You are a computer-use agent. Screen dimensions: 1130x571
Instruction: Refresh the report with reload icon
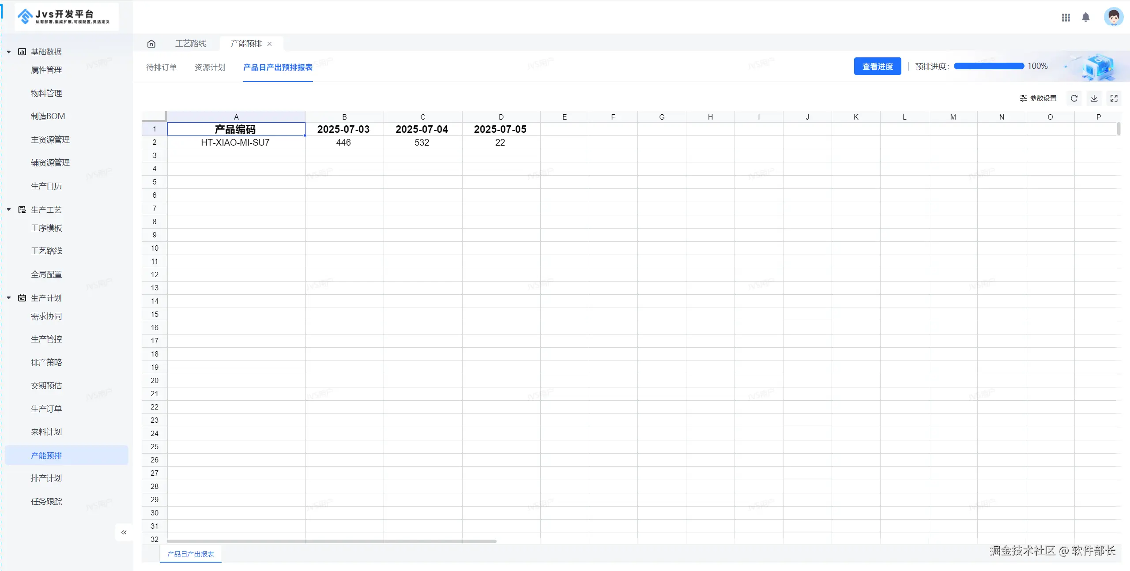point(1074,98)
